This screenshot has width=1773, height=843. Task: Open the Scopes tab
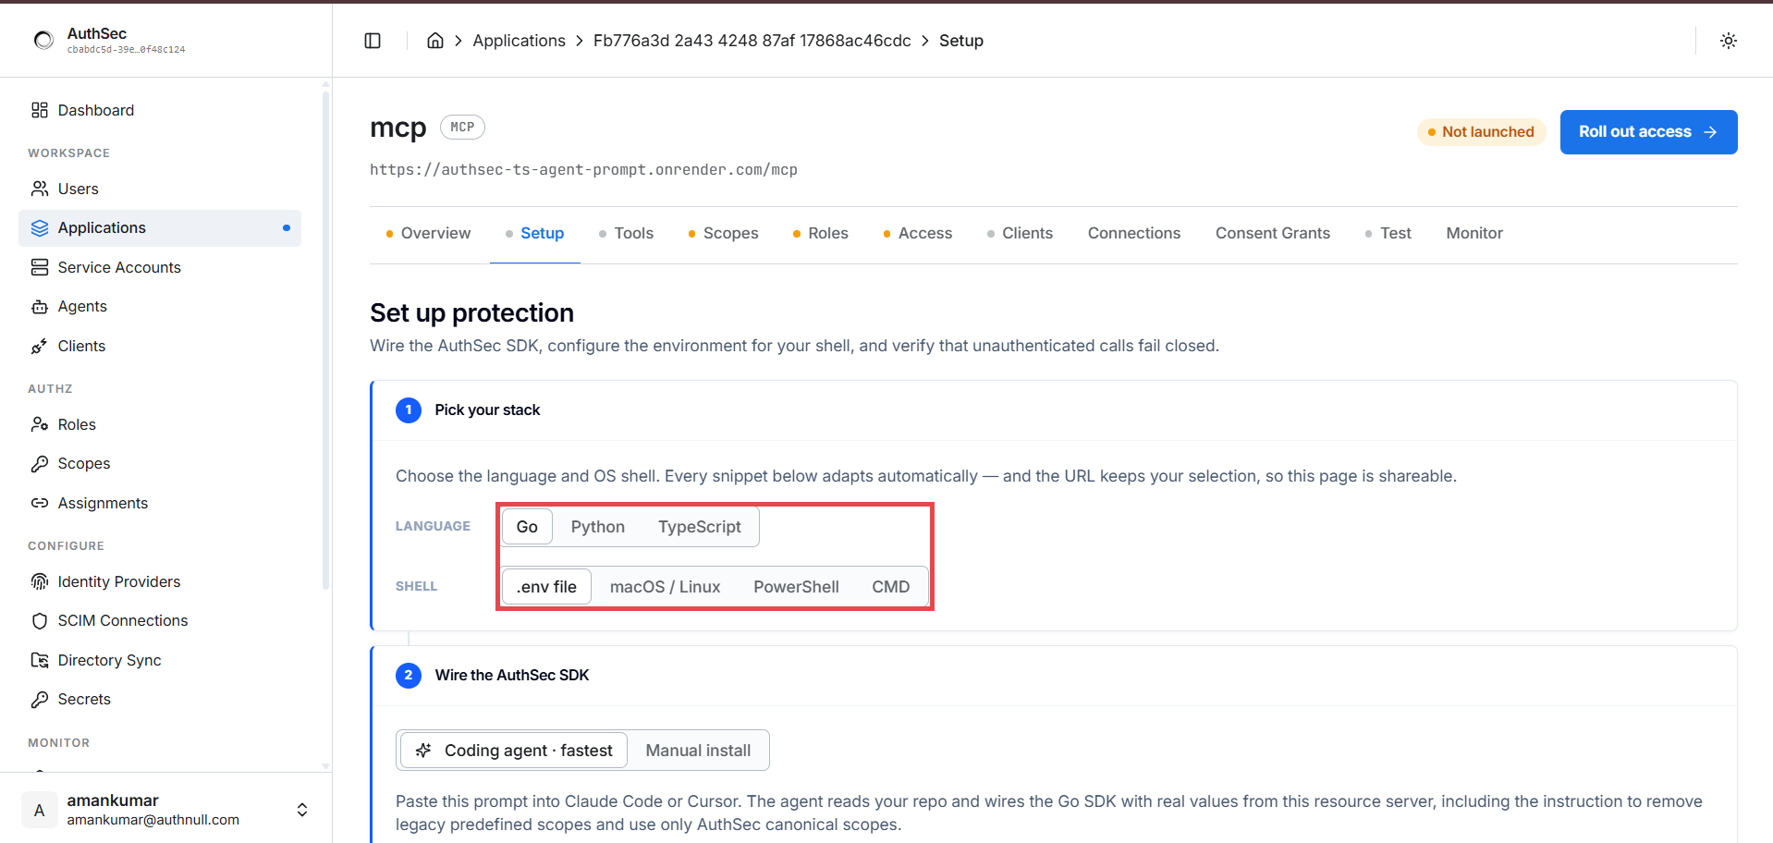point(723,234)
